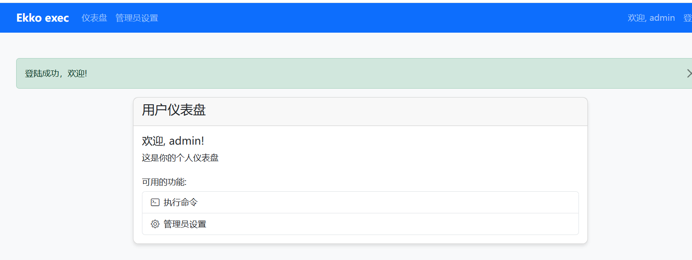Click the gear icon beside 管理员设置

coord(155,224)
